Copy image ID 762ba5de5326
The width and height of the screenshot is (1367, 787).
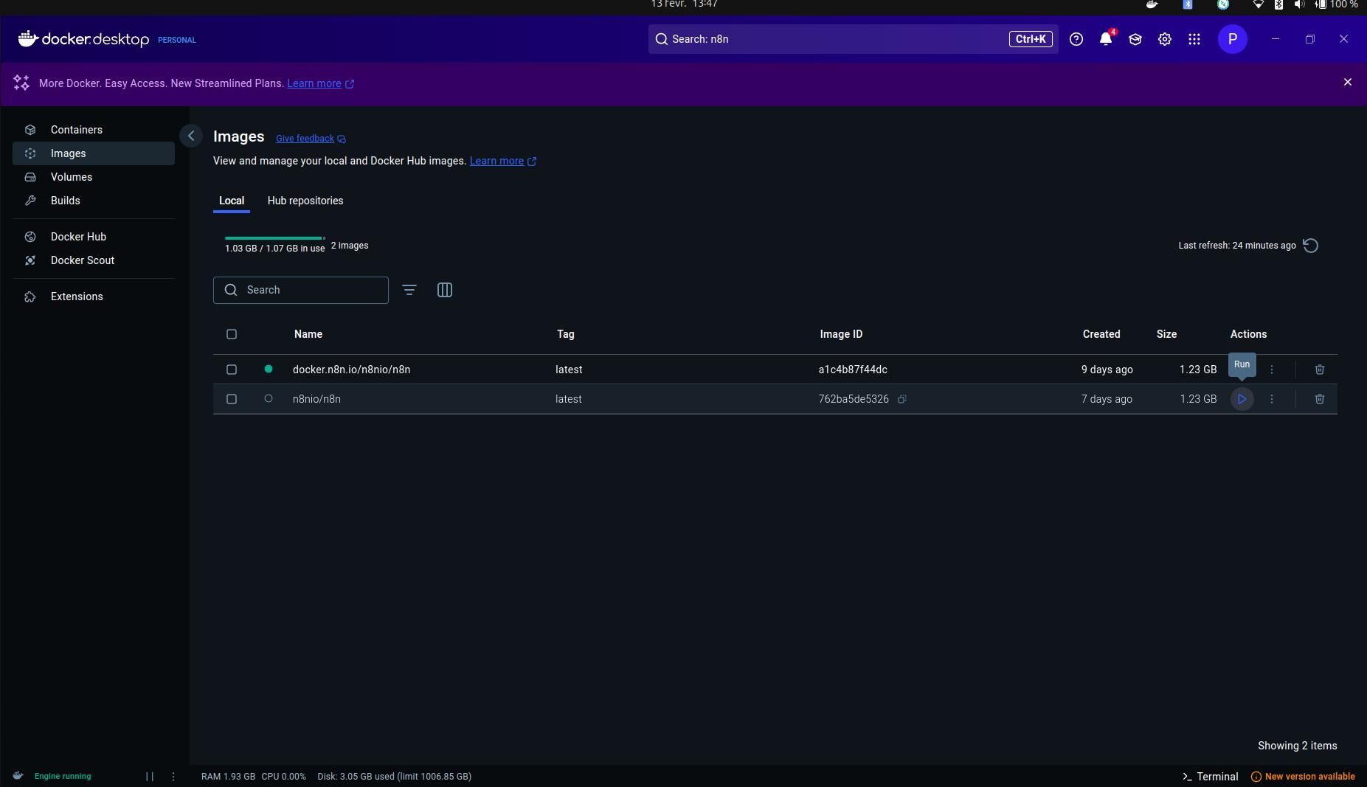point(902,399)
